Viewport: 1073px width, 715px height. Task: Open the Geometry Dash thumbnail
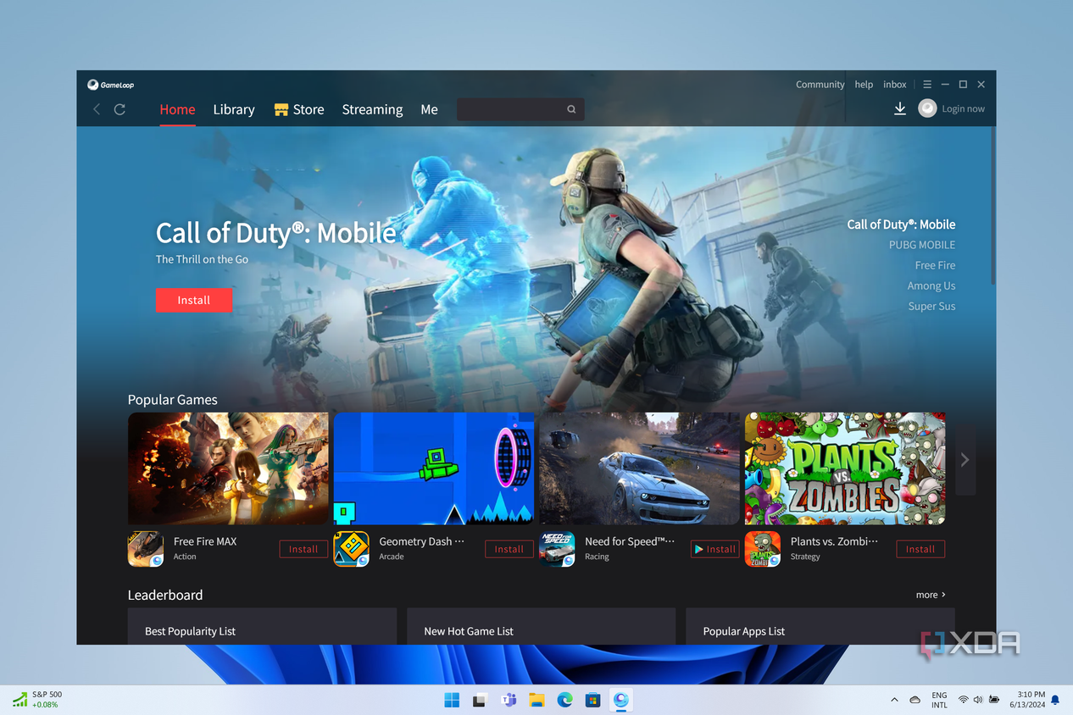434,468
